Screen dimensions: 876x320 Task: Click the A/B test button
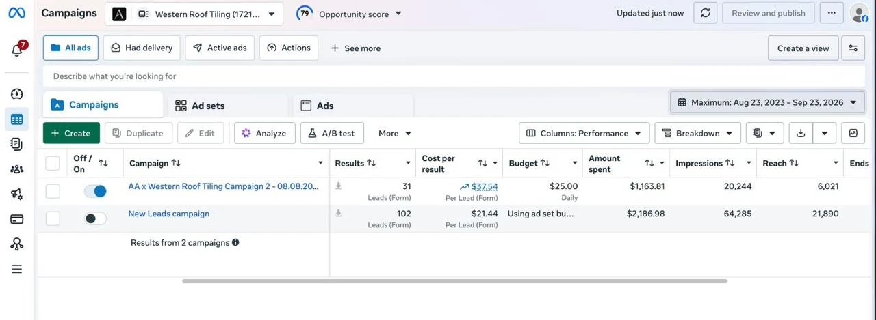point(331,133)
